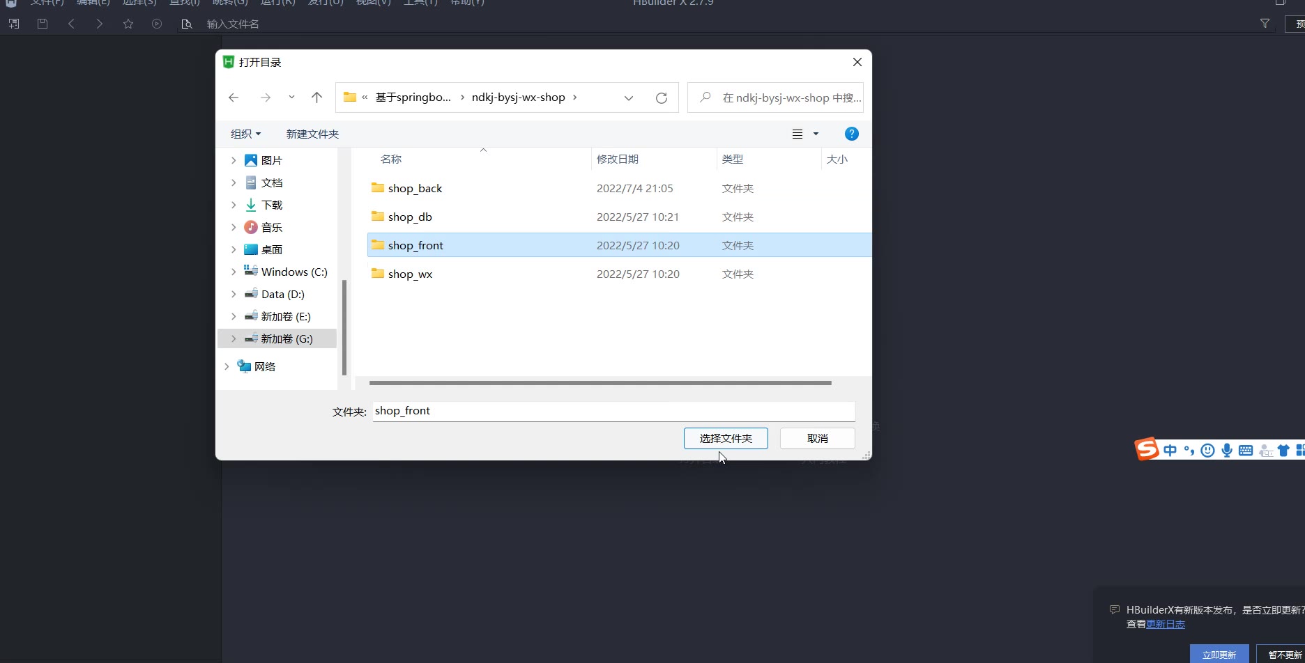Click the HBuilder save icon in the toolbar
The image size is (1305, 663).
[43, 24]
